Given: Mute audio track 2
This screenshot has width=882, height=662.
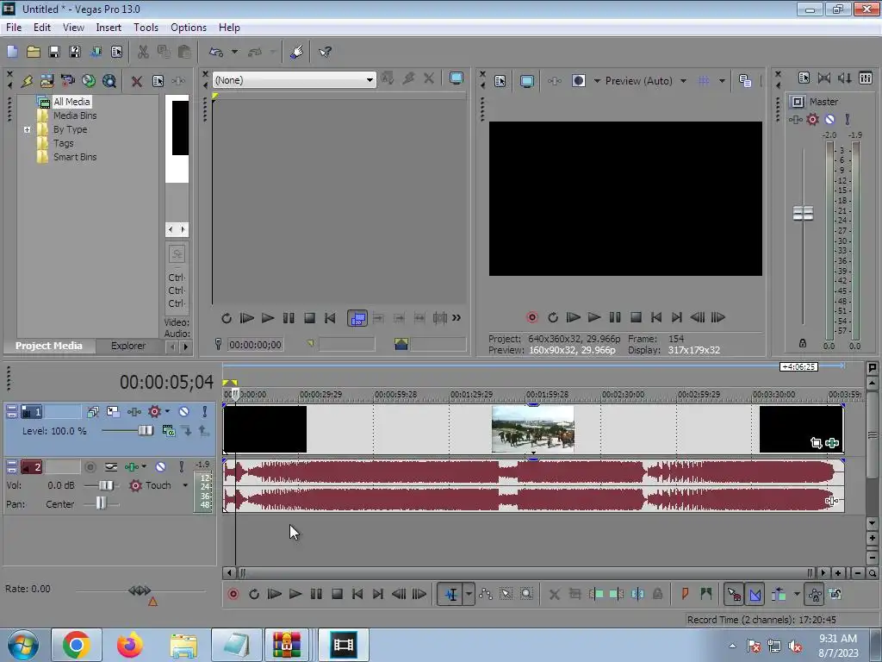Looking at the screenshot, I should (160, 466).
